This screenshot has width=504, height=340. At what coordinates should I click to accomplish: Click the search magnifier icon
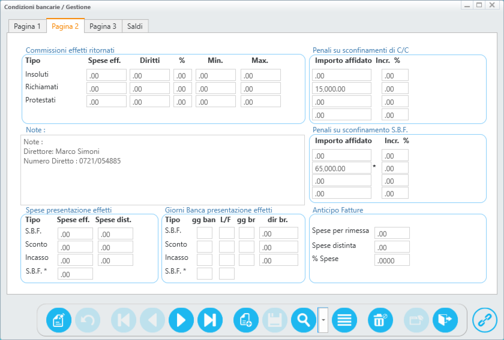click(x=304, y=320)
